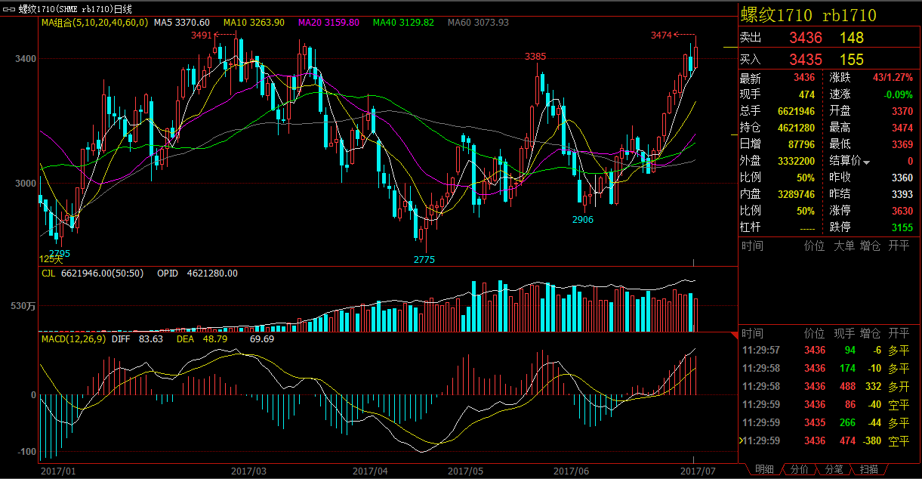Switch to the 分价 tab
Screen dimensions: 922x479
(x=800, y=469)
